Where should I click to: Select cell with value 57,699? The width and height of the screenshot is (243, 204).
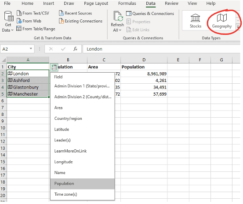pyautogui.click(x=144, y=94)
